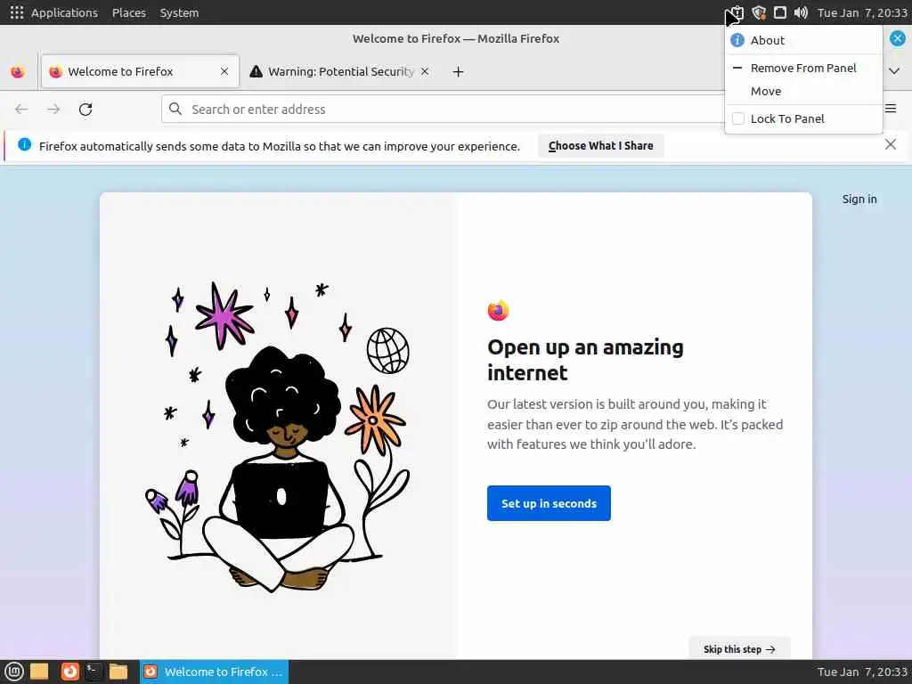The image size is (912, 684).
Task: Dismiss the data sharing notification bar
Action: (x=891, y=144)
